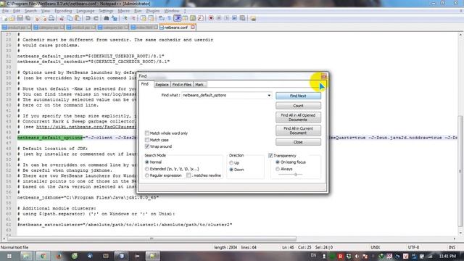Click Find All in All Opened Documents

pyautogui.click(x=298, y=117)
